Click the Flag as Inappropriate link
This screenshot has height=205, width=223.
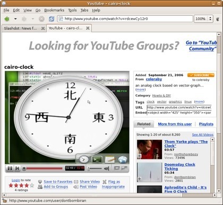pos(113,184)
